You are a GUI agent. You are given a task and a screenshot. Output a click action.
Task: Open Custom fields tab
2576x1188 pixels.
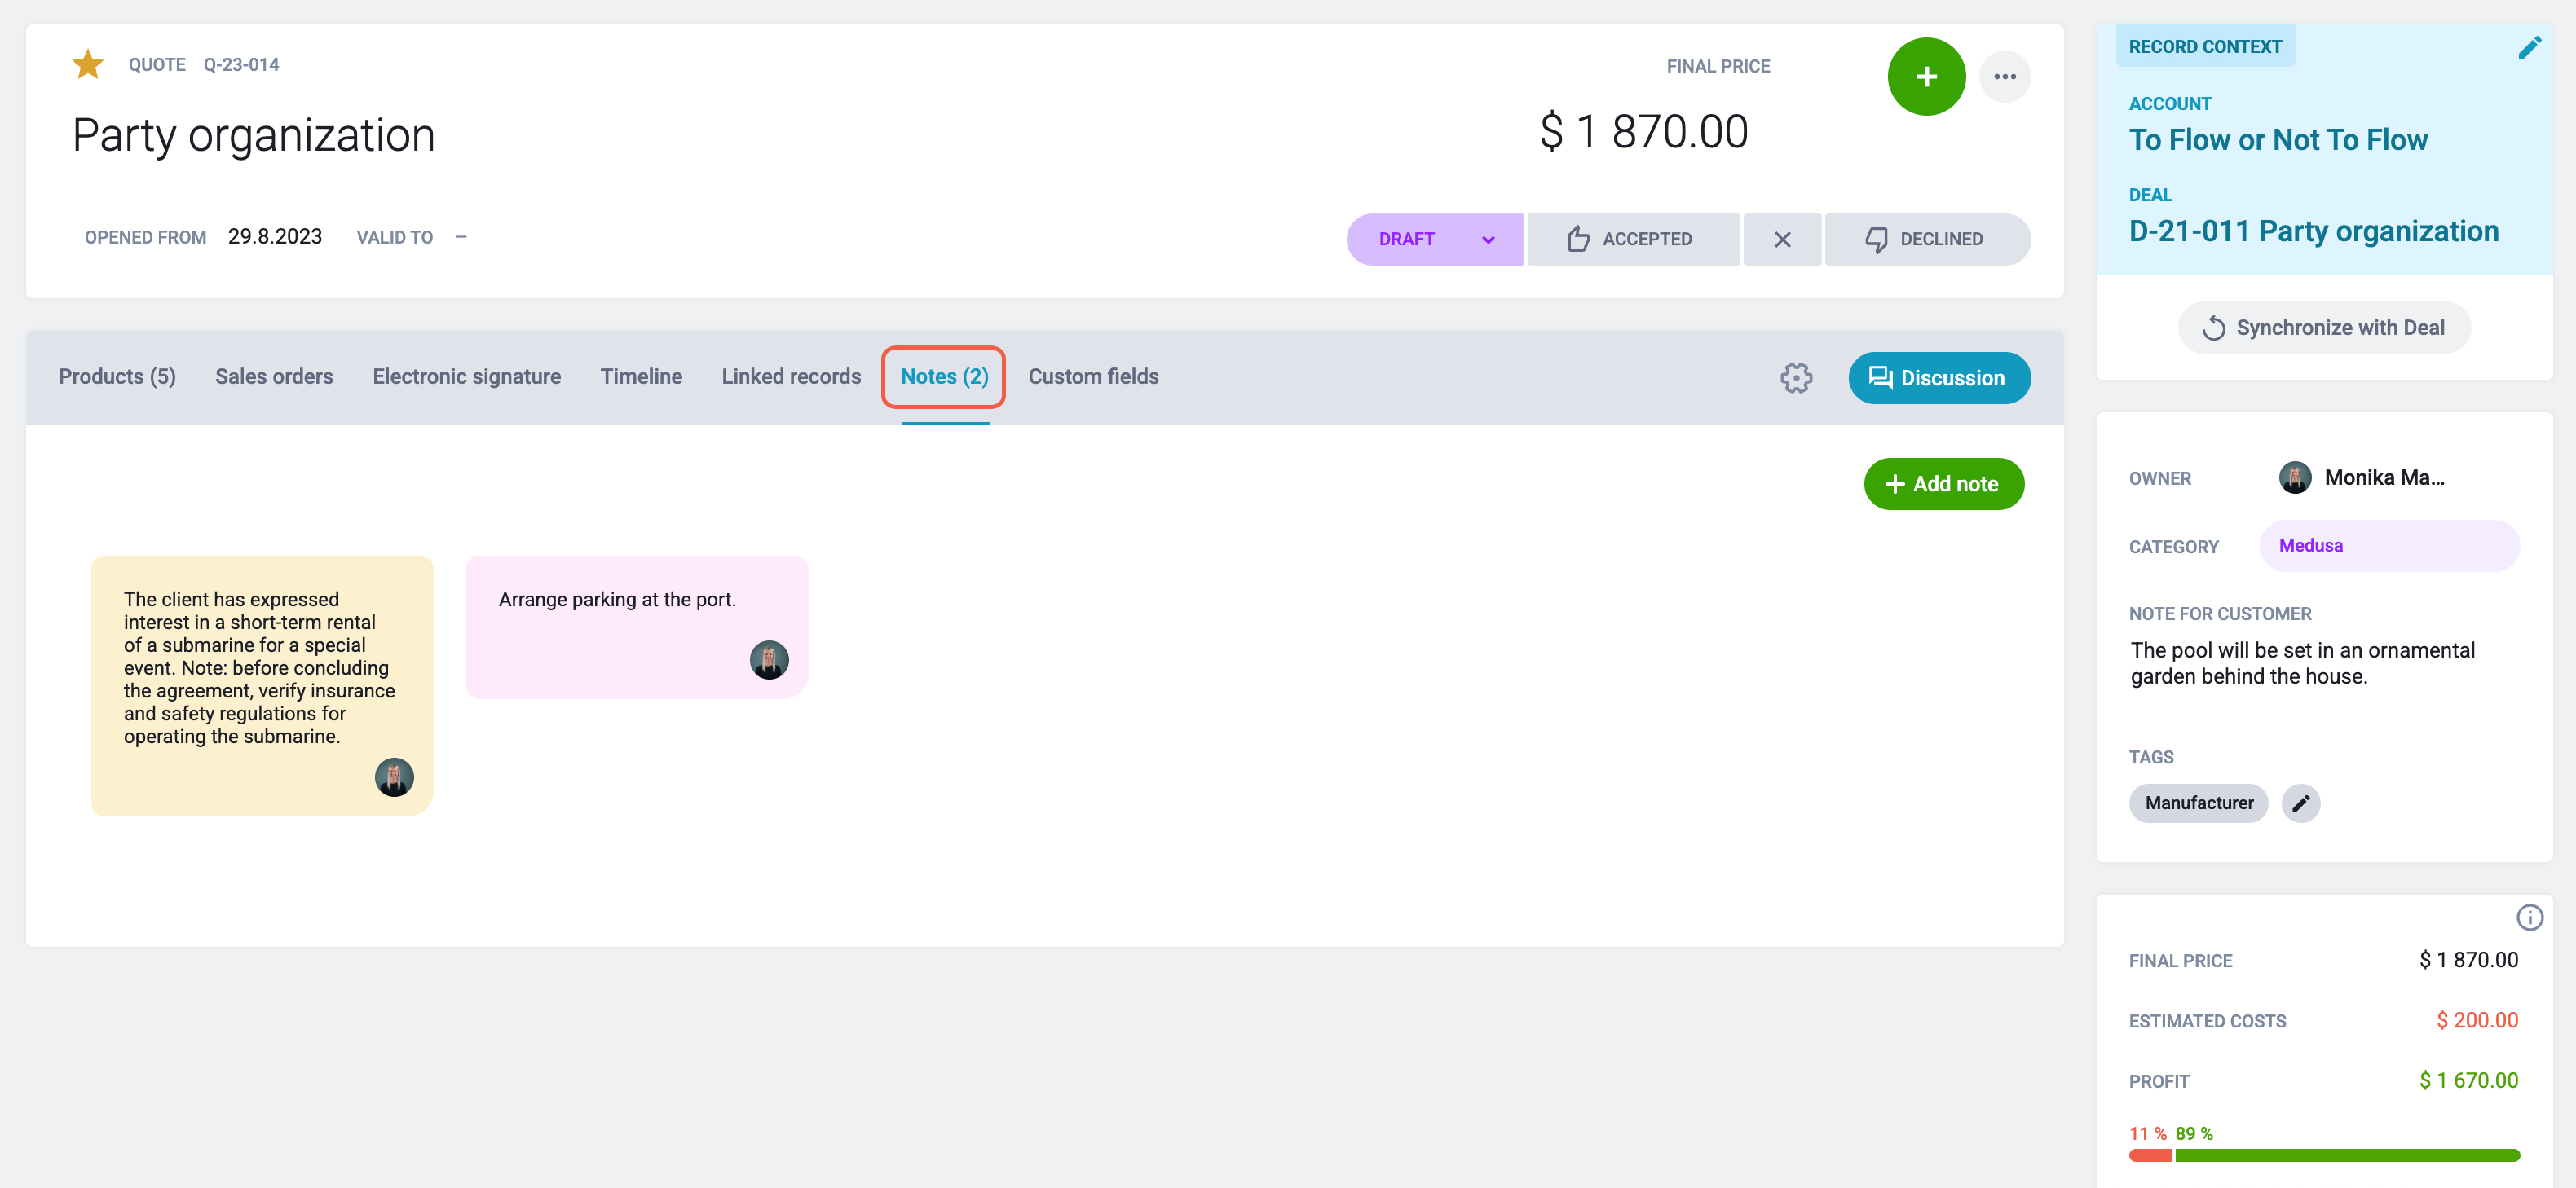pos(1093,376)
